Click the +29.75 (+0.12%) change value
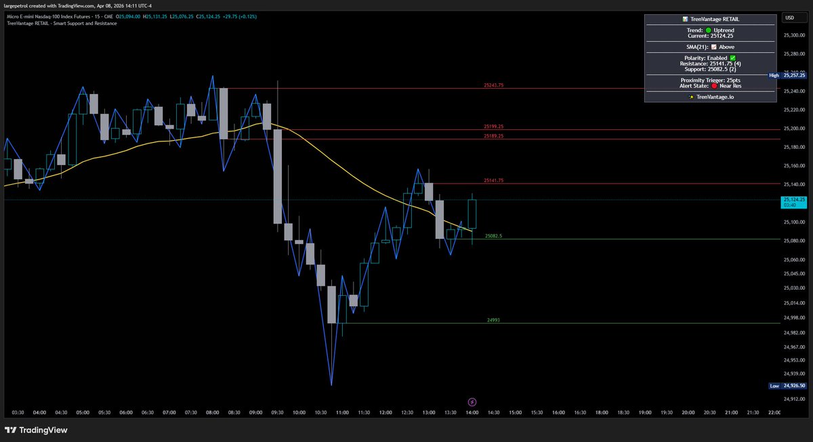This screenshot has height=442, width=813. [241, 16]
